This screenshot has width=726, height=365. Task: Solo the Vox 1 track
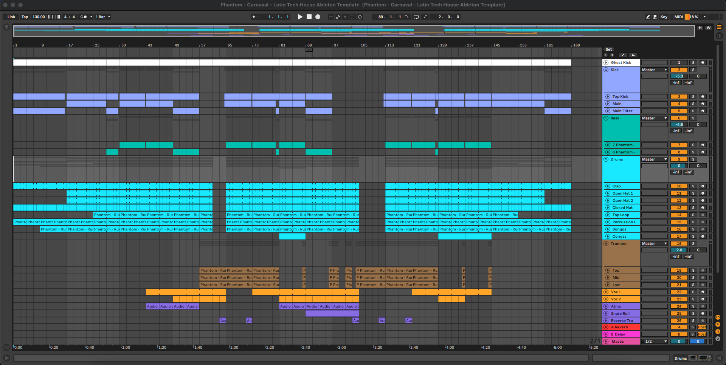pyautogui.click(x=693, y=292)
